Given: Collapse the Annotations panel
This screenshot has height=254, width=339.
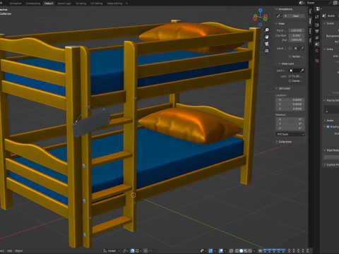Looking at the screenshot, I should point(277,9).
